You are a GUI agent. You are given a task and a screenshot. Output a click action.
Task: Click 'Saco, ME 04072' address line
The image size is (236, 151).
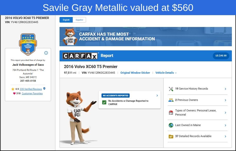pos(28,77)
